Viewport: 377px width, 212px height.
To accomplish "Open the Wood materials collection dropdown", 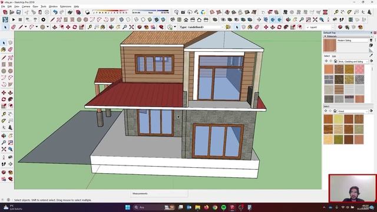I will coord(353,111).
